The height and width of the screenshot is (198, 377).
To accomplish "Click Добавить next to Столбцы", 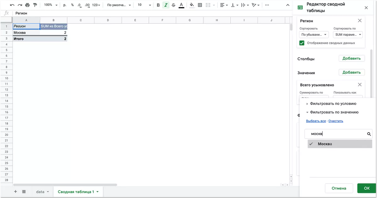I will 352,58.
